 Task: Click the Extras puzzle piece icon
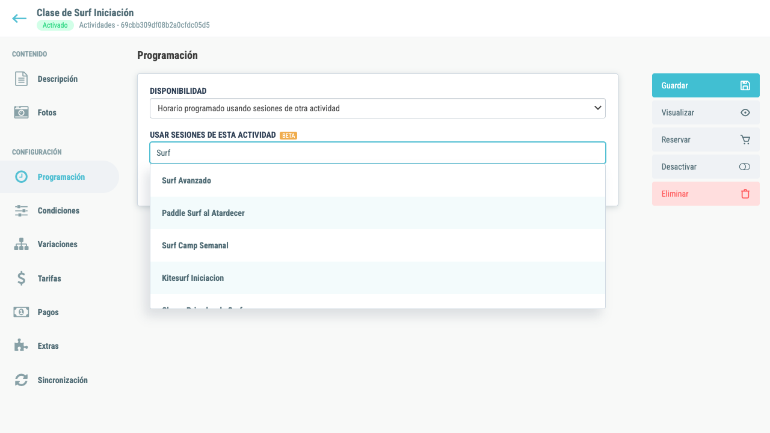(21, 346)
